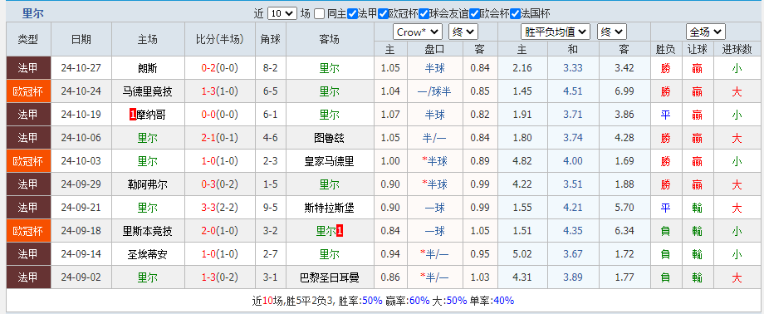Click the away odds 6.99

[624, 91]
